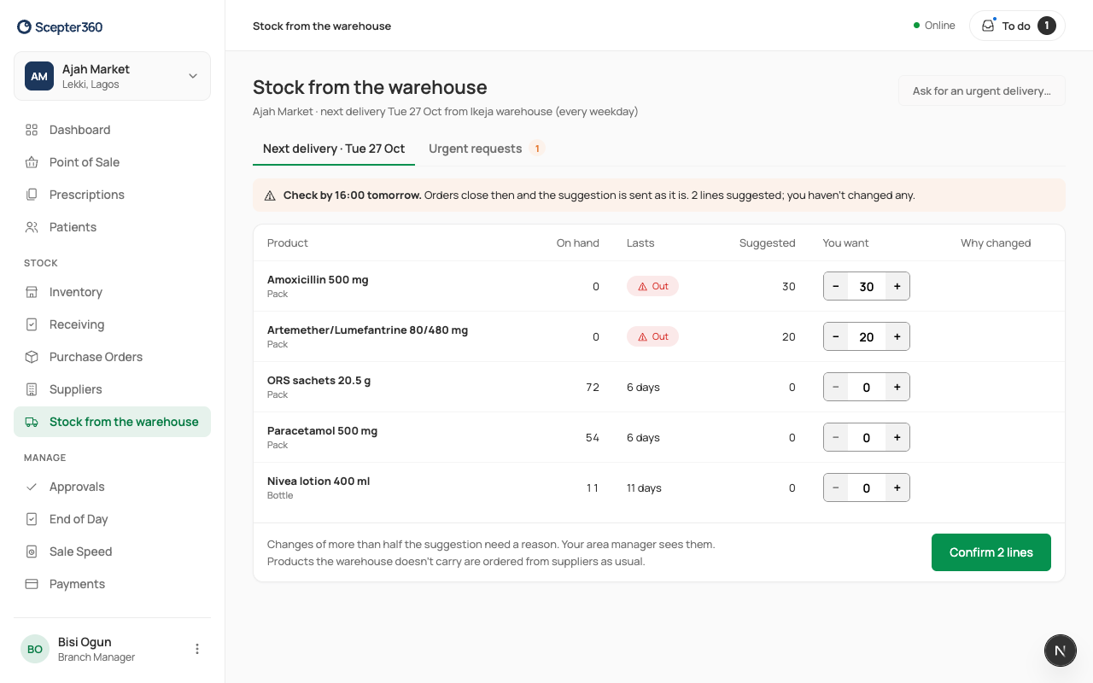Click the Patients people icon
The height and width of the screenshot is (683, 1093).
tap(32, 227)
